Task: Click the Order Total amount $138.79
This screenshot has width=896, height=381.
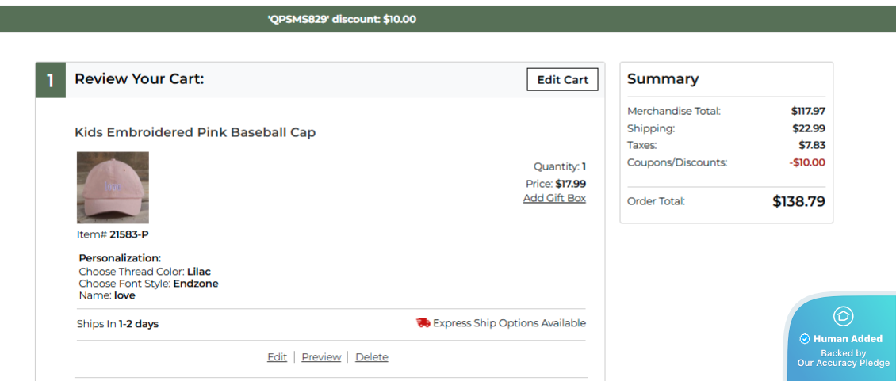Action: coord(798,201)
